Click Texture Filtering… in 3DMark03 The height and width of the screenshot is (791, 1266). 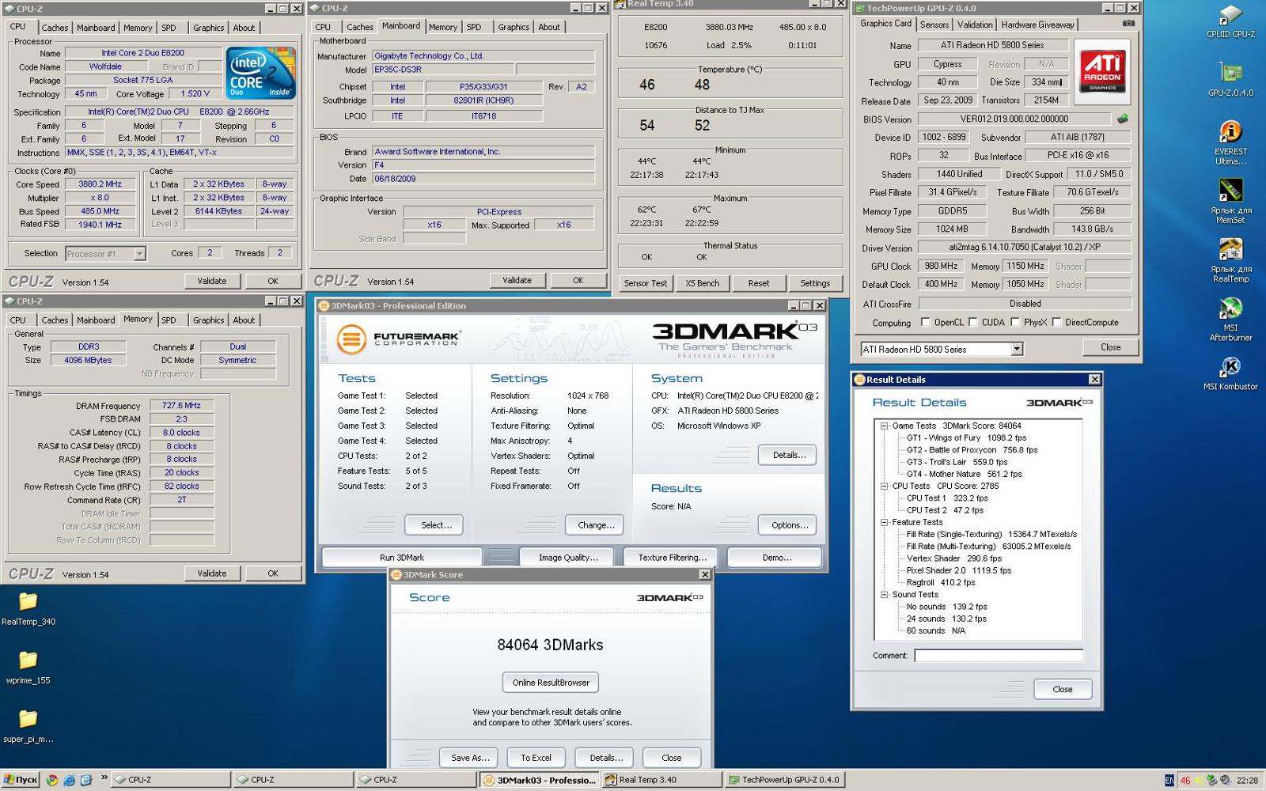tap(672, 558)
